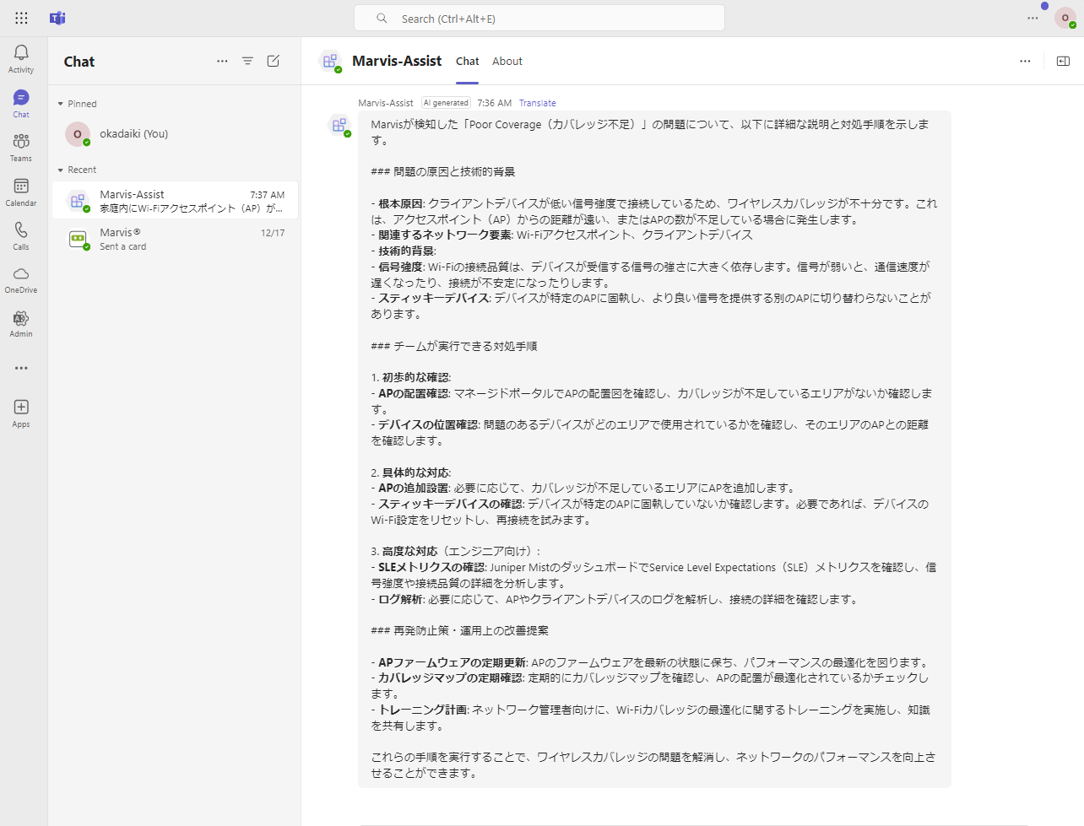Viewport: 1084px width, 826px height.
Task: Click the app launcher waffle icon
Action: (21, 18)
